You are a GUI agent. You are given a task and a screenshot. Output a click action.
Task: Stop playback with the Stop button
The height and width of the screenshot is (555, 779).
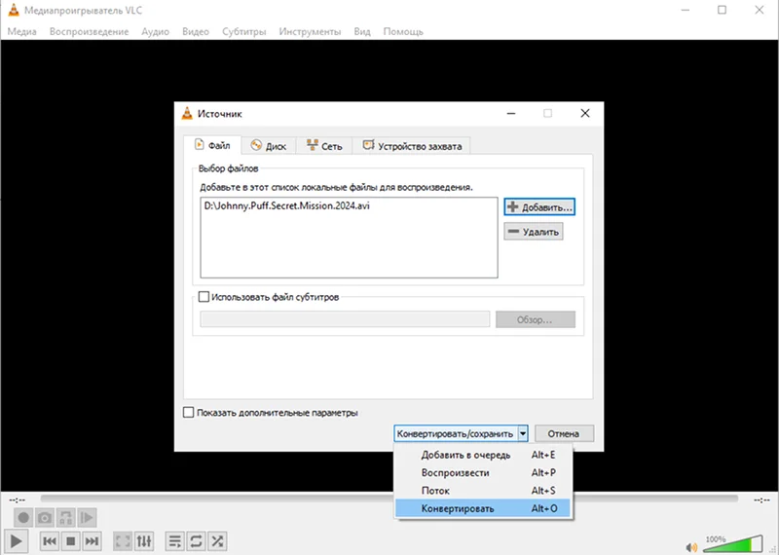(x=70, y=540)
